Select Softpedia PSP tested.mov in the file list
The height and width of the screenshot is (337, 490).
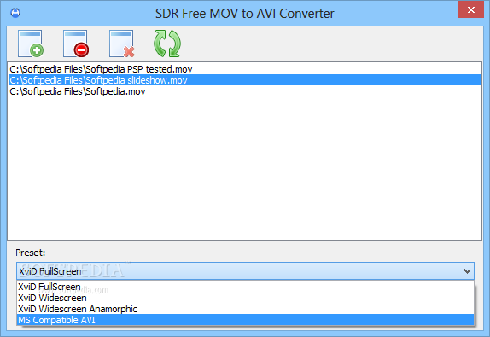tap(244, 69)
